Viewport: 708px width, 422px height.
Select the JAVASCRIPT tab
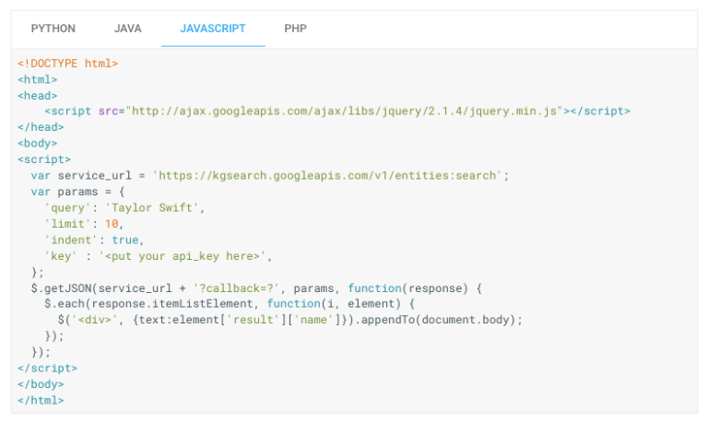pos(213,29)
